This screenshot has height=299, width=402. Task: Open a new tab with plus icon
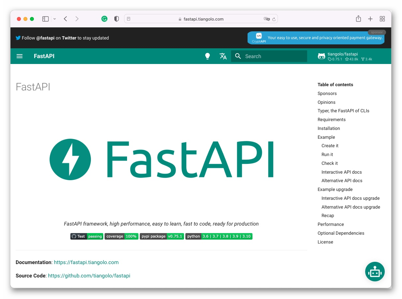click(x=370, y=19)
